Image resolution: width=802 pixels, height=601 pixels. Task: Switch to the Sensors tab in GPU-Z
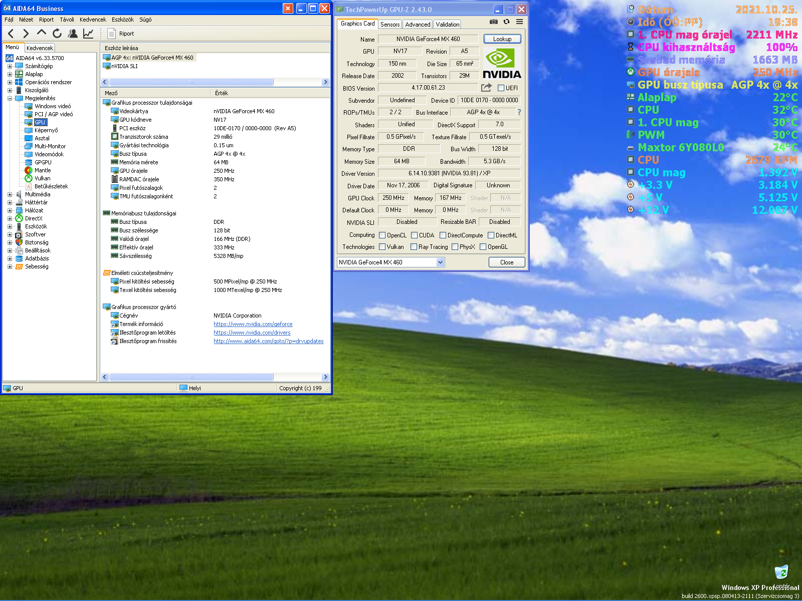pyautogui.click(x=390, y=24)
